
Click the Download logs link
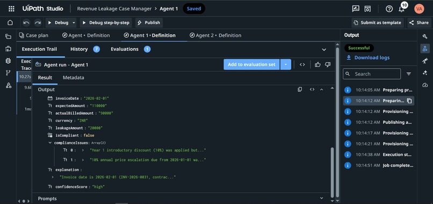(368, 57)
